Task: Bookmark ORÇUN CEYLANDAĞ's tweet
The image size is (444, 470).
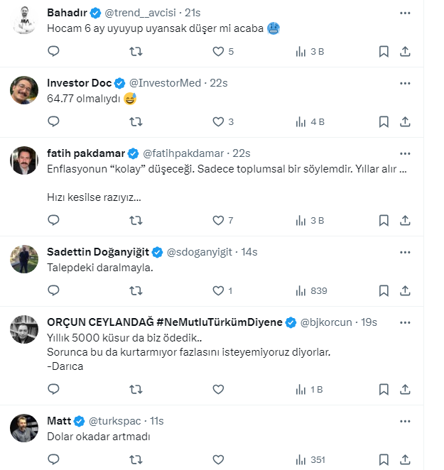Action: click(x=384, y=389)
